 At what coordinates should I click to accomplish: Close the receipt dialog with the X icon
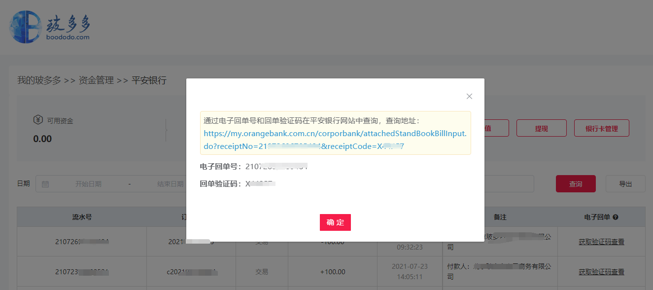(x=469, y=96)
